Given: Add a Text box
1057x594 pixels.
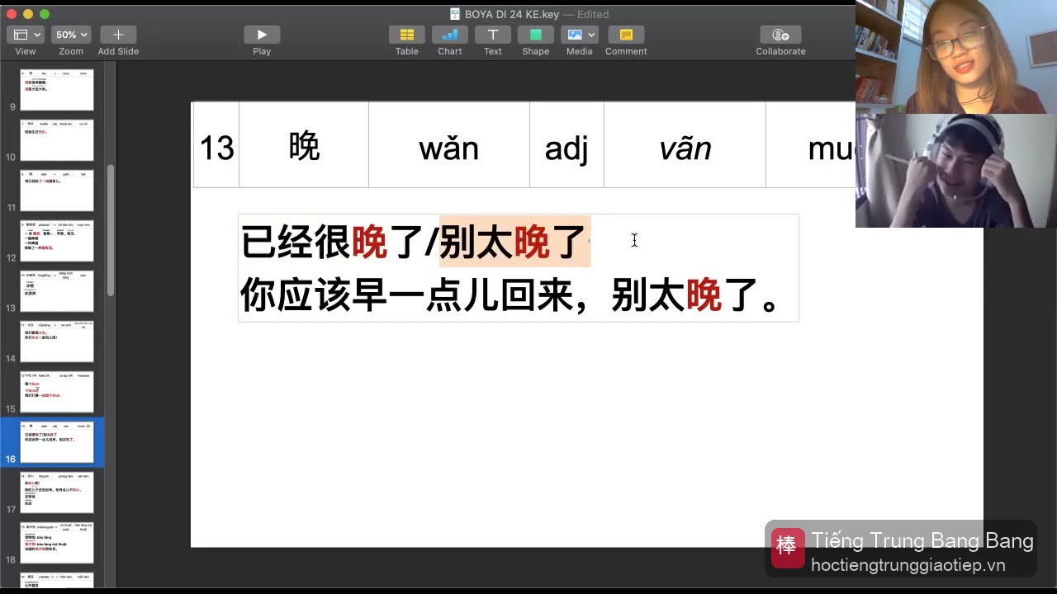Looking at the screenshot, I should 493,35.
